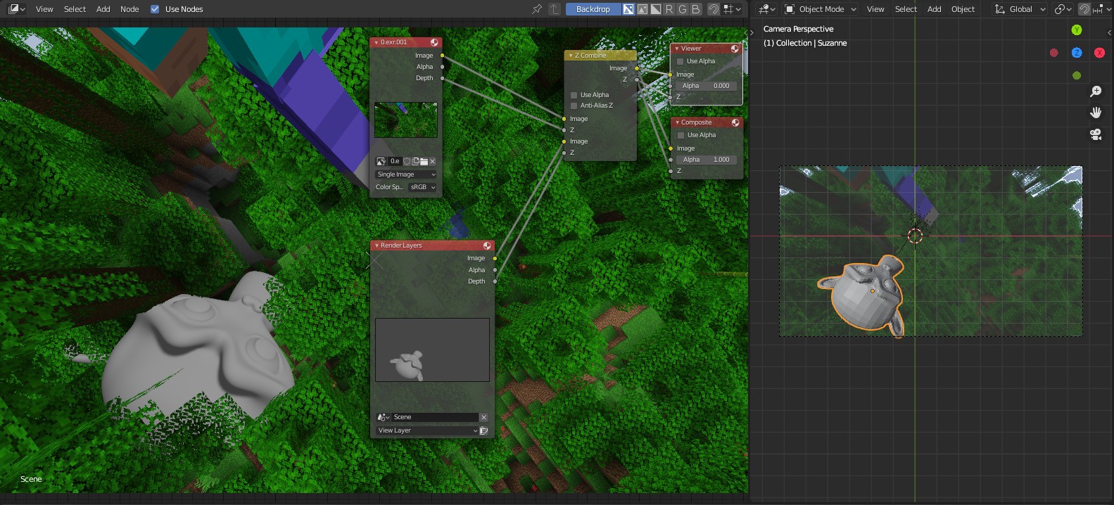Viewport: 1114px width, 505px height.
Task: Select the Color and Alpha backdrop channel icon
Action: [628, 9]
